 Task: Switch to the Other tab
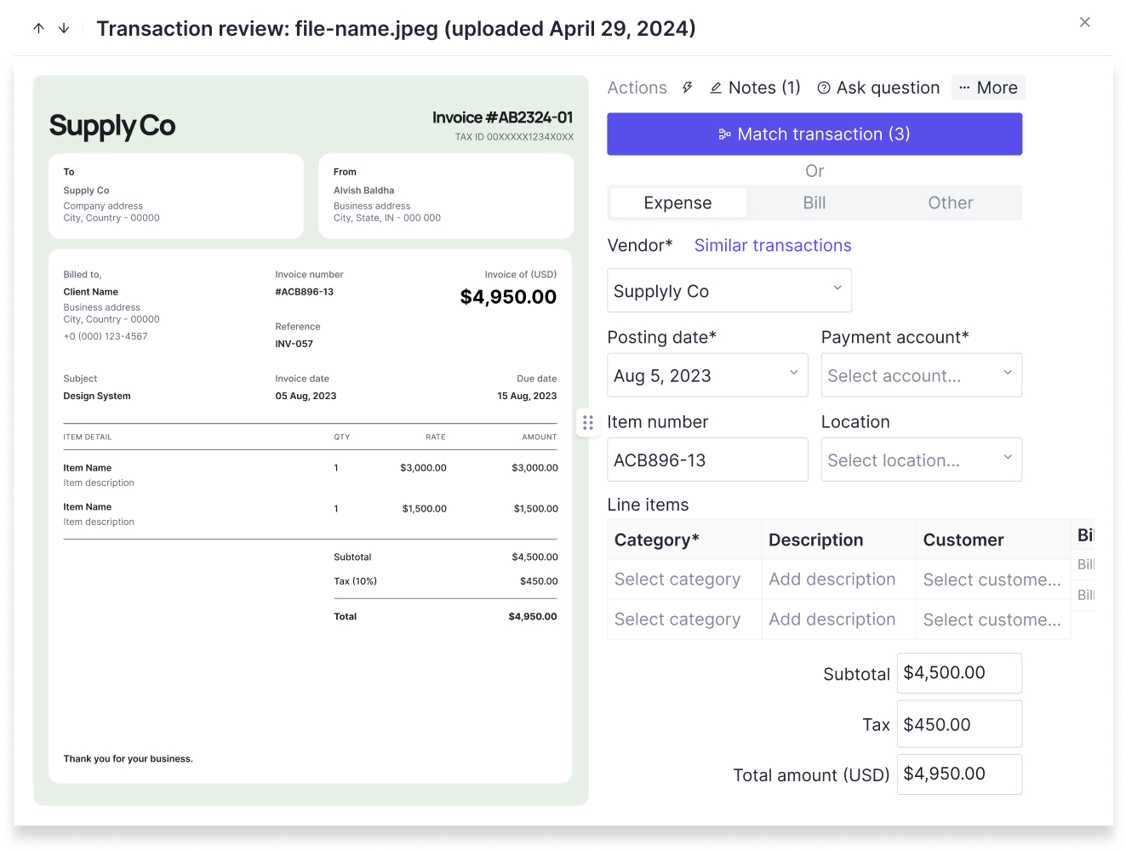coord(950,203)
